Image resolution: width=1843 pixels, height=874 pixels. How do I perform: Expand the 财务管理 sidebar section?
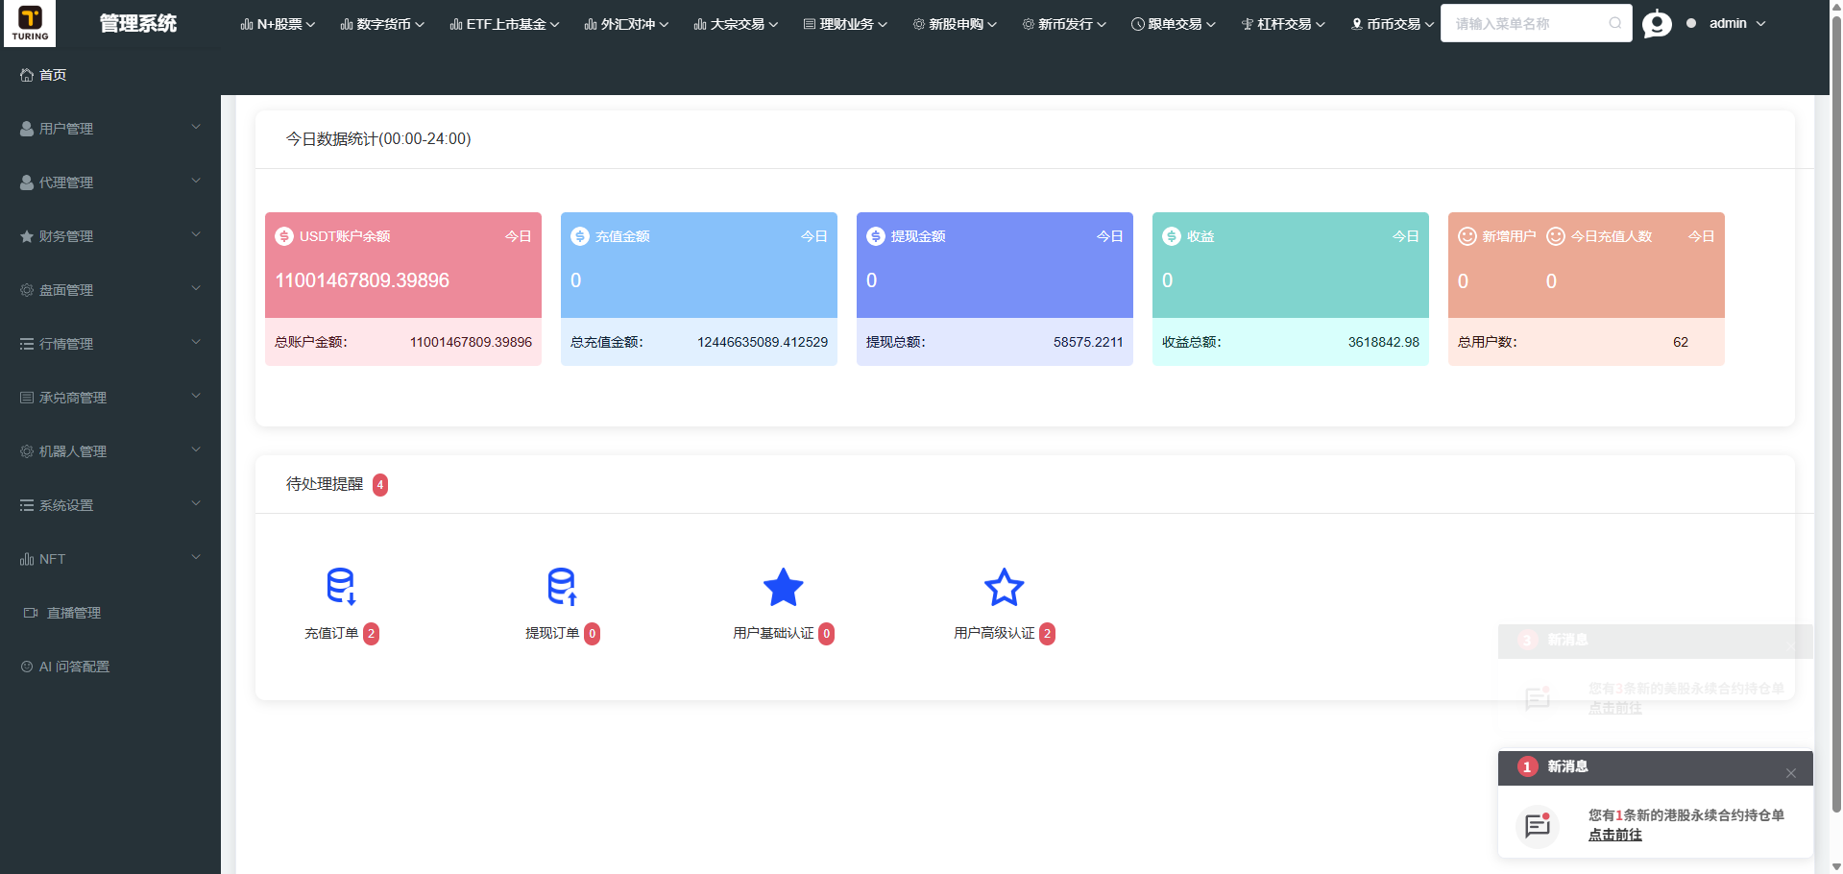point(109,236)
